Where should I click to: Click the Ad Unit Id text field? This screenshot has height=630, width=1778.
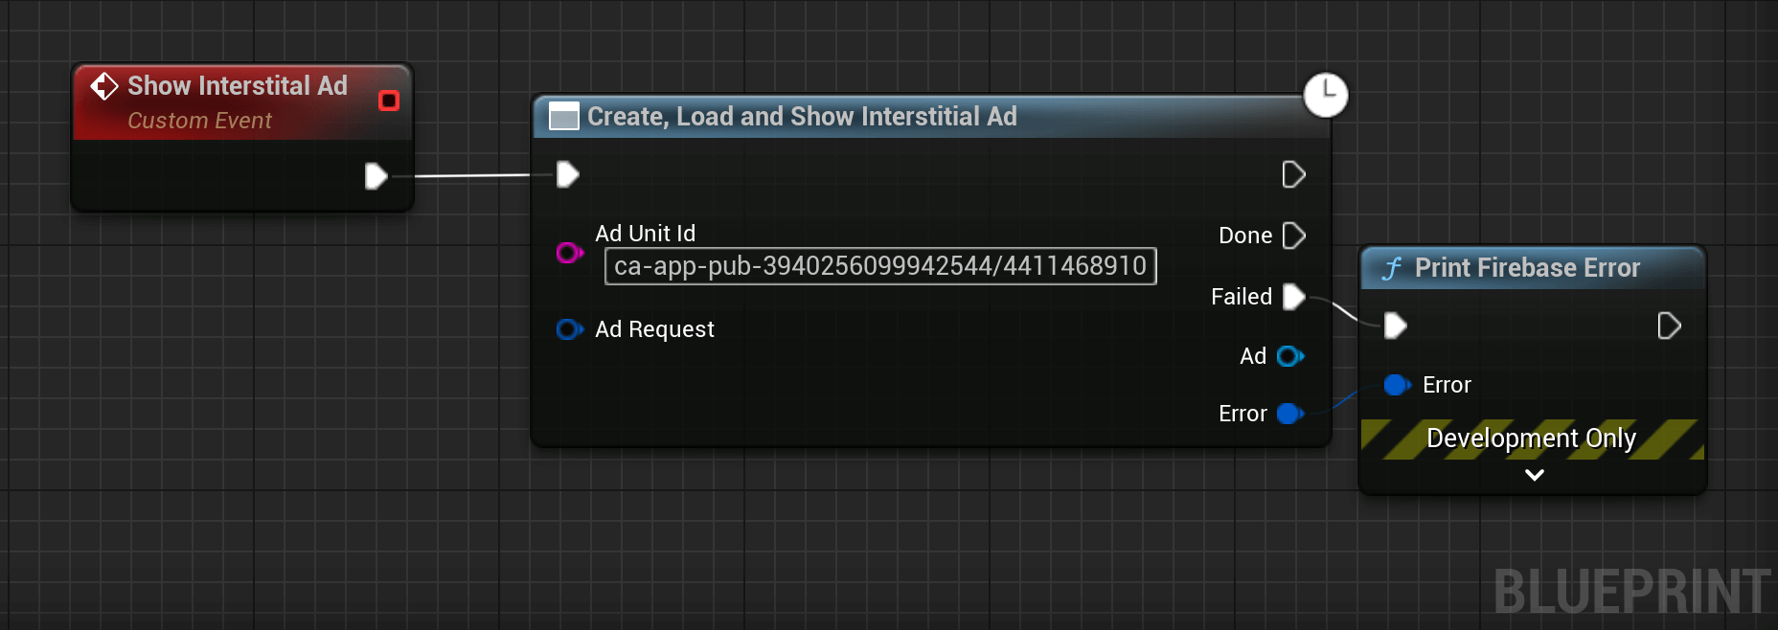point(880,266)
